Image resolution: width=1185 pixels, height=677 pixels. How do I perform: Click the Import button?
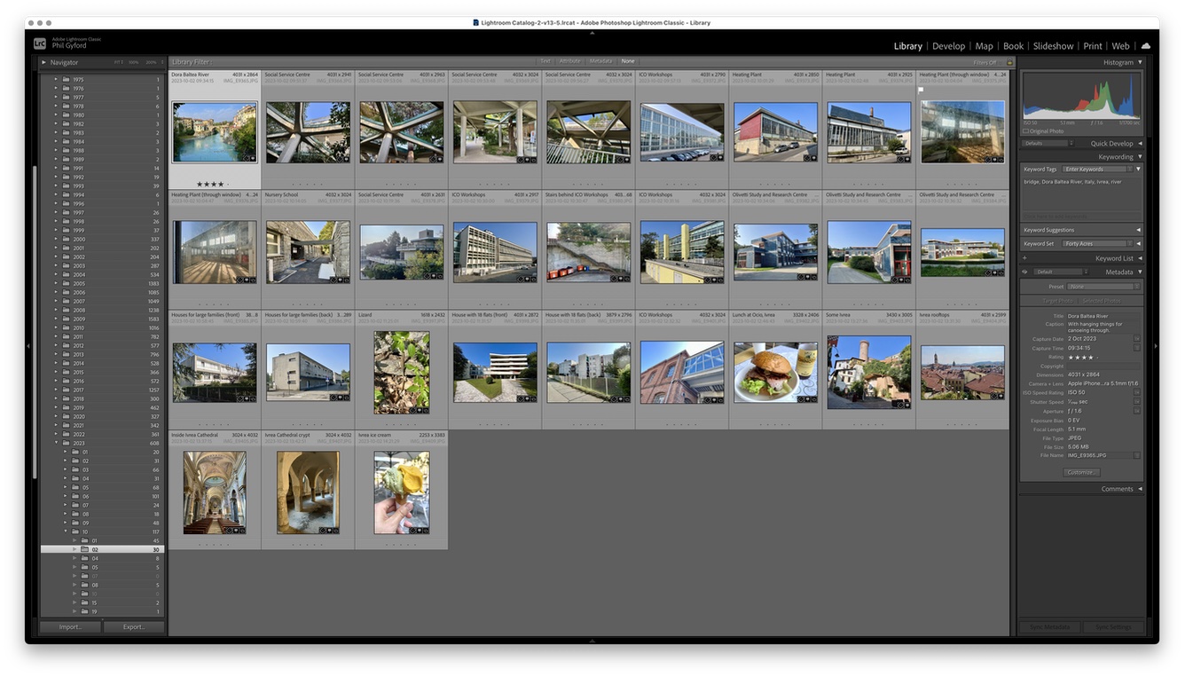click(70, 627)
